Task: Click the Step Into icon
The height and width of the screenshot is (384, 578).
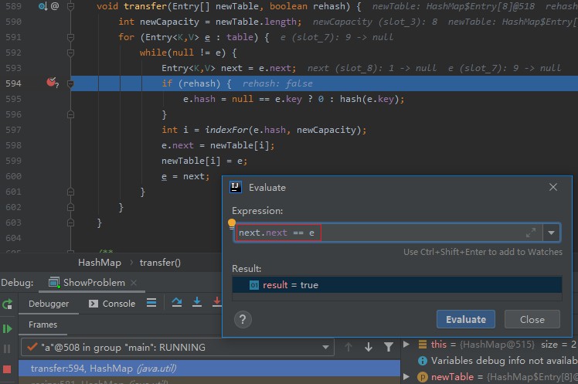Action: [x=197, y=302]
